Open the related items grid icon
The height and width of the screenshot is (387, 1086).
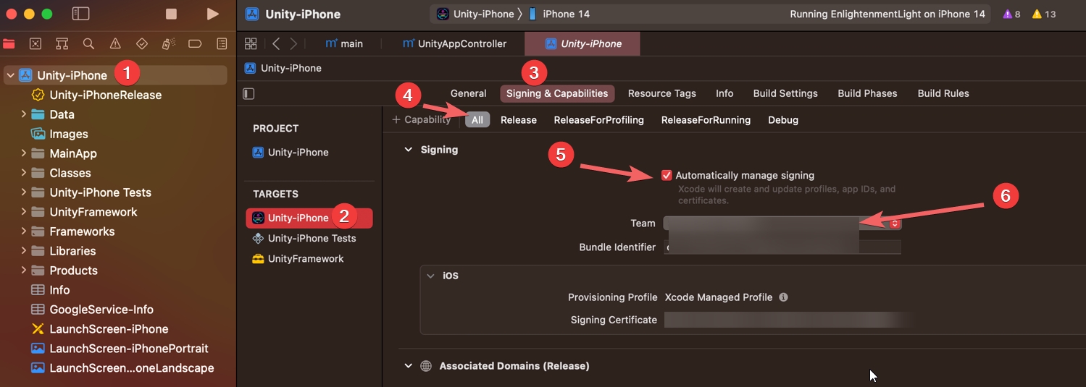pyautogui.click(x=251, y=44)
